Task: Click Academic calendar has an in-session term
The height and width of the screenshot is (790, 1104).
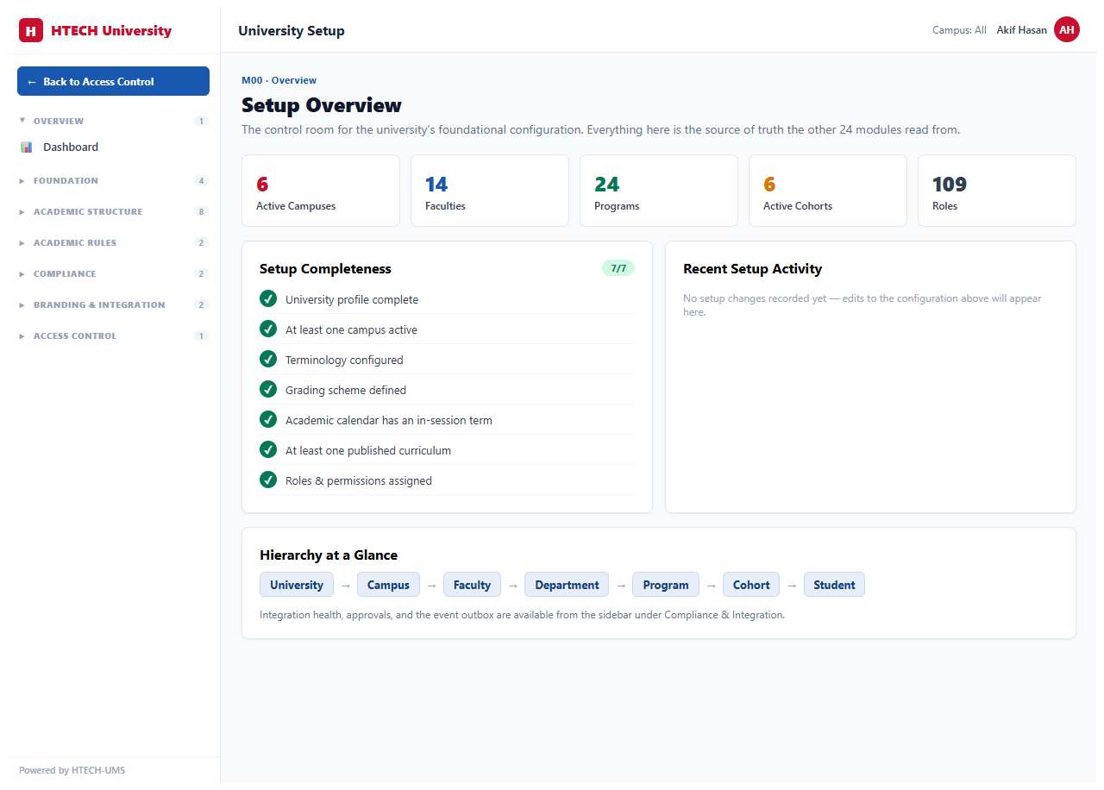Action: point(389,420)
